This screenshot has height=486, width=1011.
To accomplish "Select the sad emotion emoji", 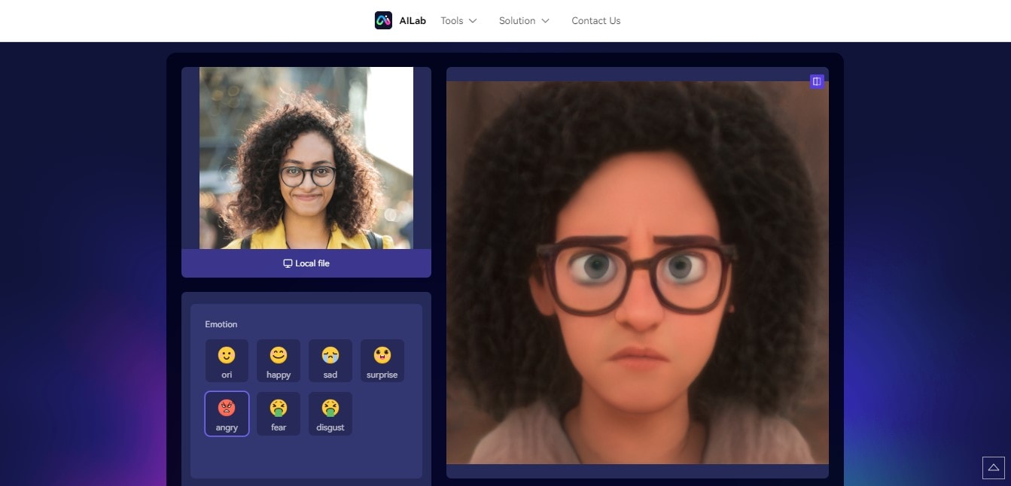I will pos(330,360).
